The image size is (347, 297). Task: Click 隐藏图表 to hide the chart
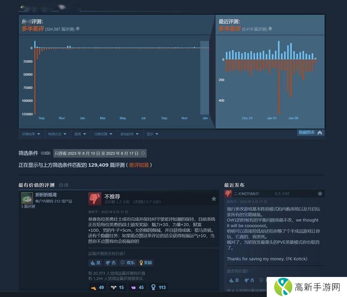(310, 133)
